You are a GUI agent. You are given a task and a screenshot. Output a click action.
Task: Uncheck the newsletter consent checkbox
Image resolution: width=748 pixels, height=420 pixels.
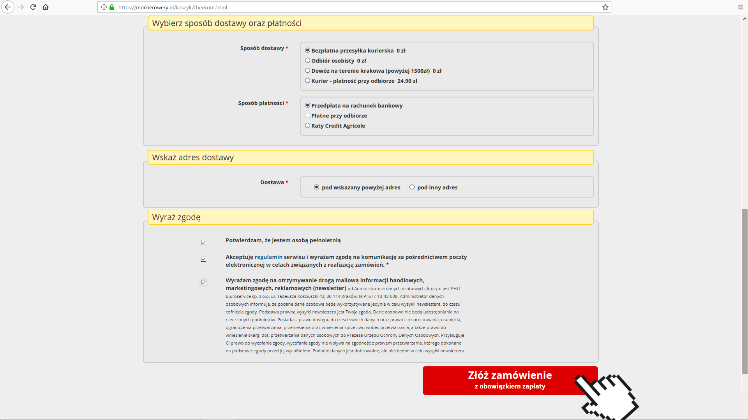203,282
